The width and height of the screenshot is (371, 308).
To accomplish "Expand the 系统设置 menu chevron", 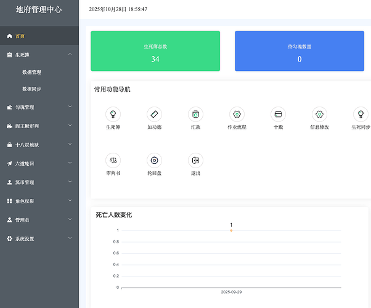I will pyautogui.click(x=70, y=238).
